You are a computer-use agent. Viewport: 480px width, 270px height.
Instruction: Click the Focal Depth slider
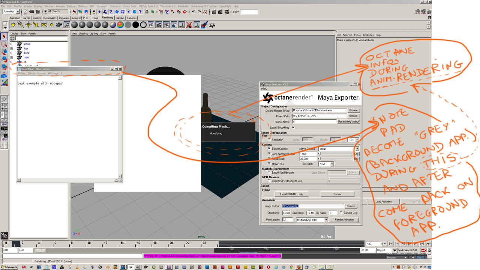[x=336, y=159]
